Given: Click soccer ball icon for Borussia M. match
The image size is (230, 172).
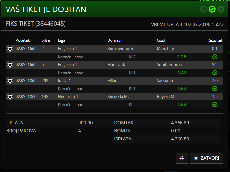Looking at the screenshot, I should (x=10, y=97).
